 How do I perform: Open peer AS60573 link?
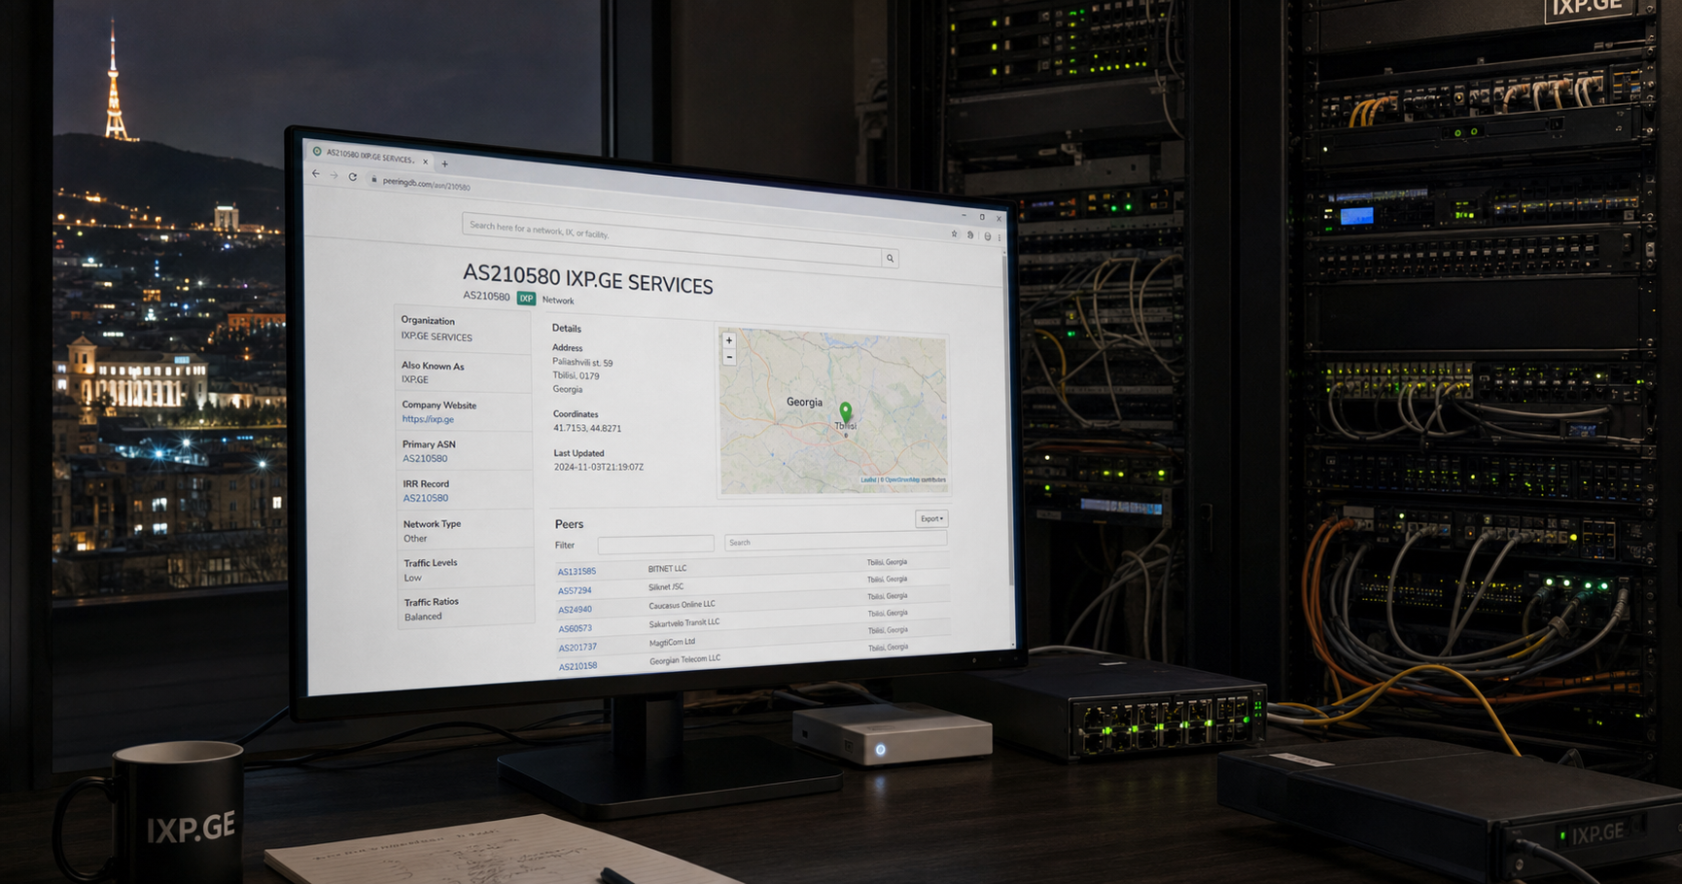575,628
